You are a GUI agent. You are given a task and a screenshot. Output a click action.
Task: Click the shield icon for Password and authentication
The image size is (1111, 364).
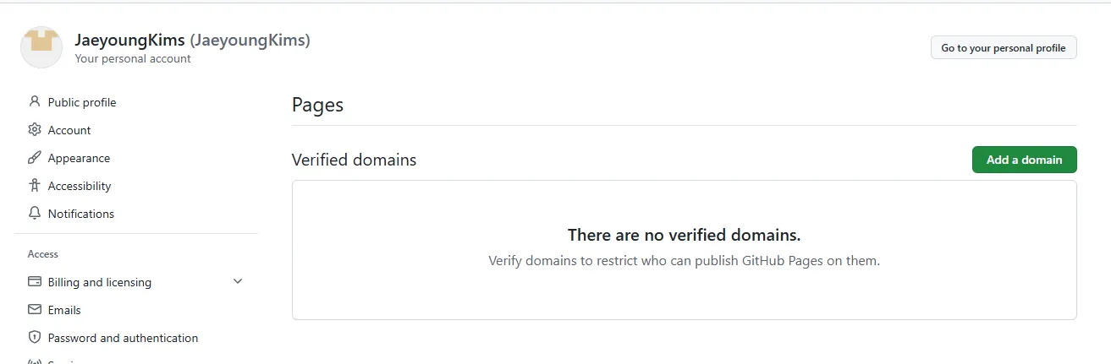(x=35, y=338)
